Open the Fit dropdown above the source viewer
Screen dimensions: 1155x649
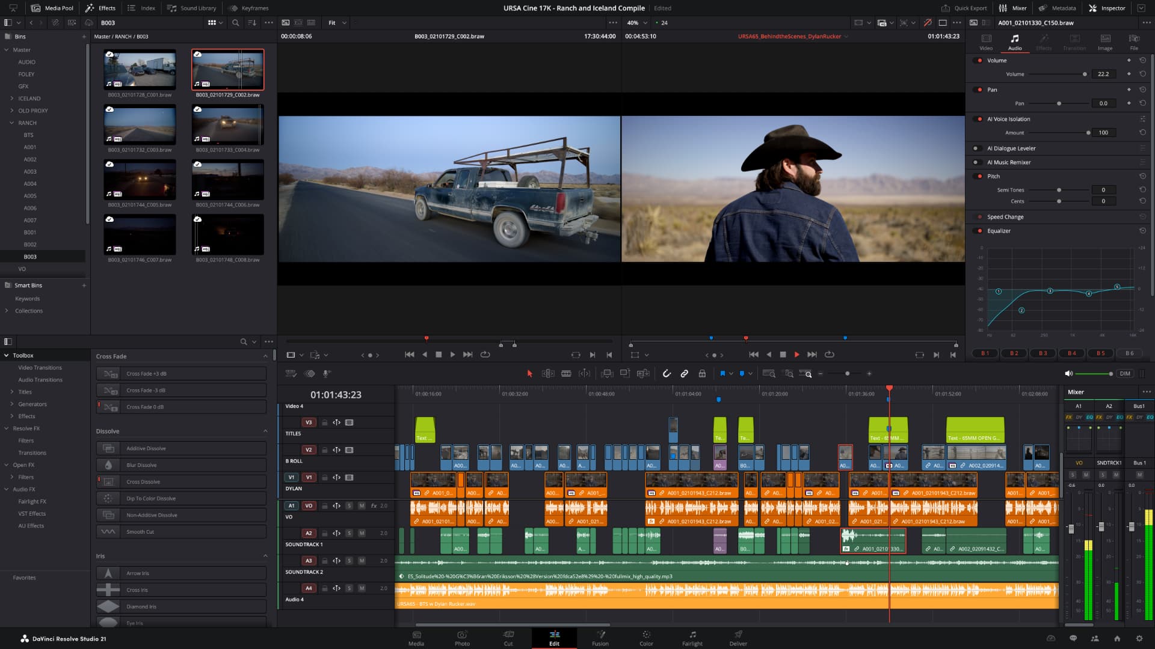(x=336, y=23)
